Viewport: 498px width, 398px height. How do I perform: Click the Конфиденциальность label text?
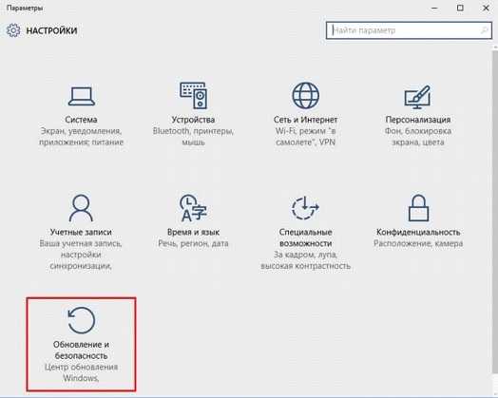point(418,232)
